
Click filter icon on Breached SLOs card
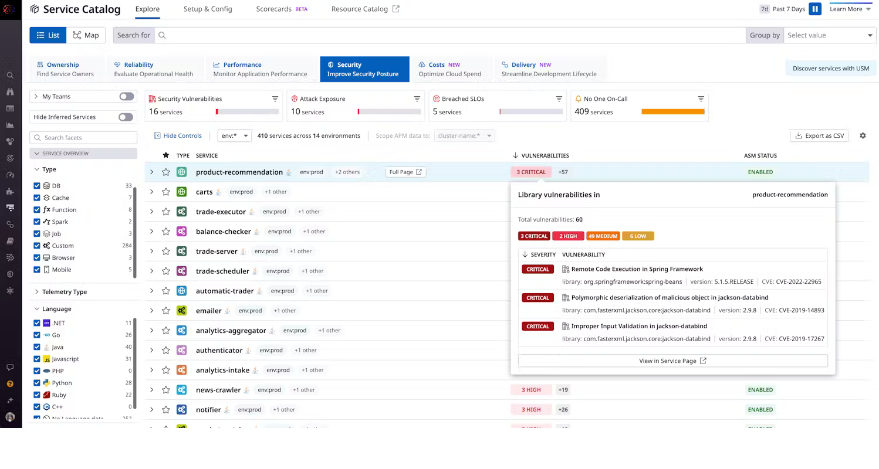coord(559,98)
